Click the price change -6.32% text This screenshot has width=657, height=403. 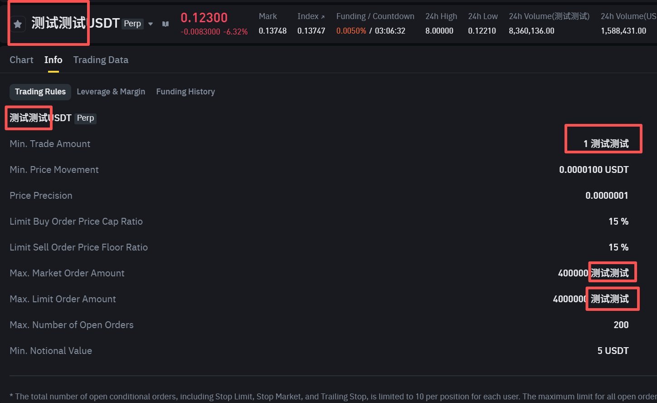pos(235,32)
